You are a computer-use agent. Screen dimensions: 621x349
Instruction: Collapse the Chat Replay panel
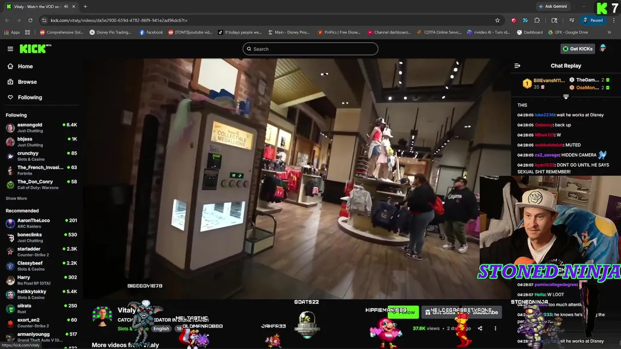tap(517, 66)
